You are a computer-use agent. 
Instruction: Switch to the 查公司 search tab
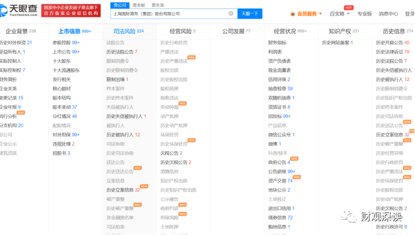tap(120, 5)
